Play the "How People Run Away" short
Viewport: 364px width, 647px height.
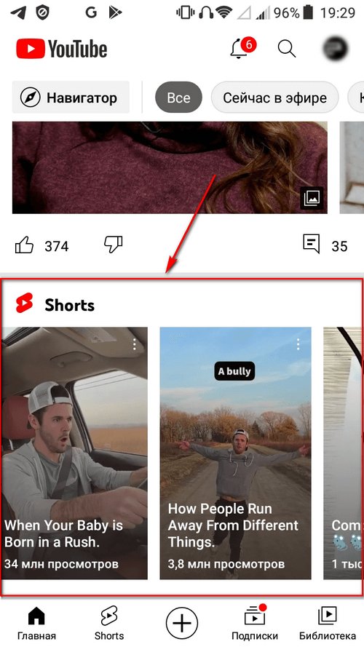coord(236,453)
